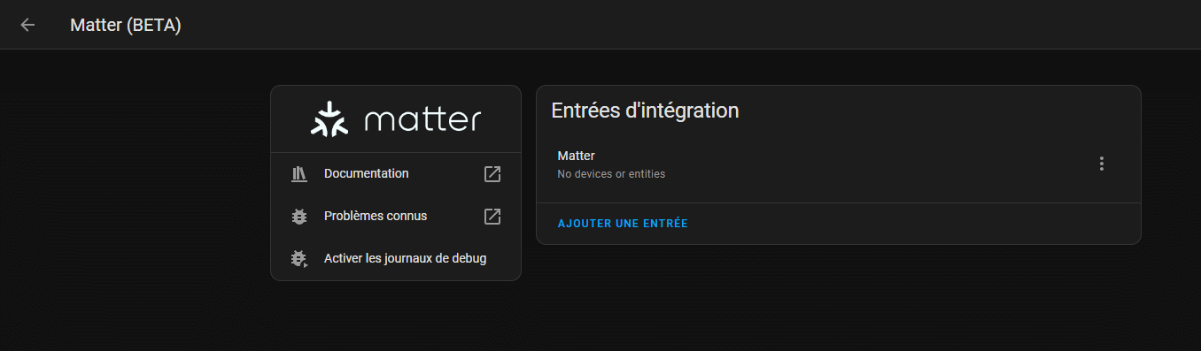
Task: Select the Matter integration entry name
Action: [576, 156]
